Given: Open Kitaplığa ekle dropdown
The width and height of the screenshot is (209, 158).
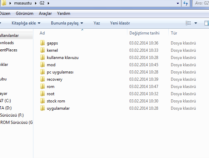Looking at the screenshot, I should coord(26,23).
